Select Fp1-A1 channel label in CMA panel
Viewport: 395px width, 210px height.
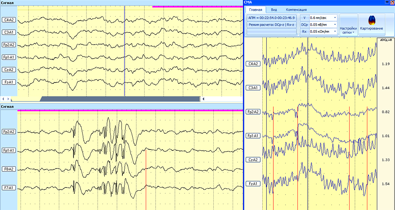pos(253,136)
